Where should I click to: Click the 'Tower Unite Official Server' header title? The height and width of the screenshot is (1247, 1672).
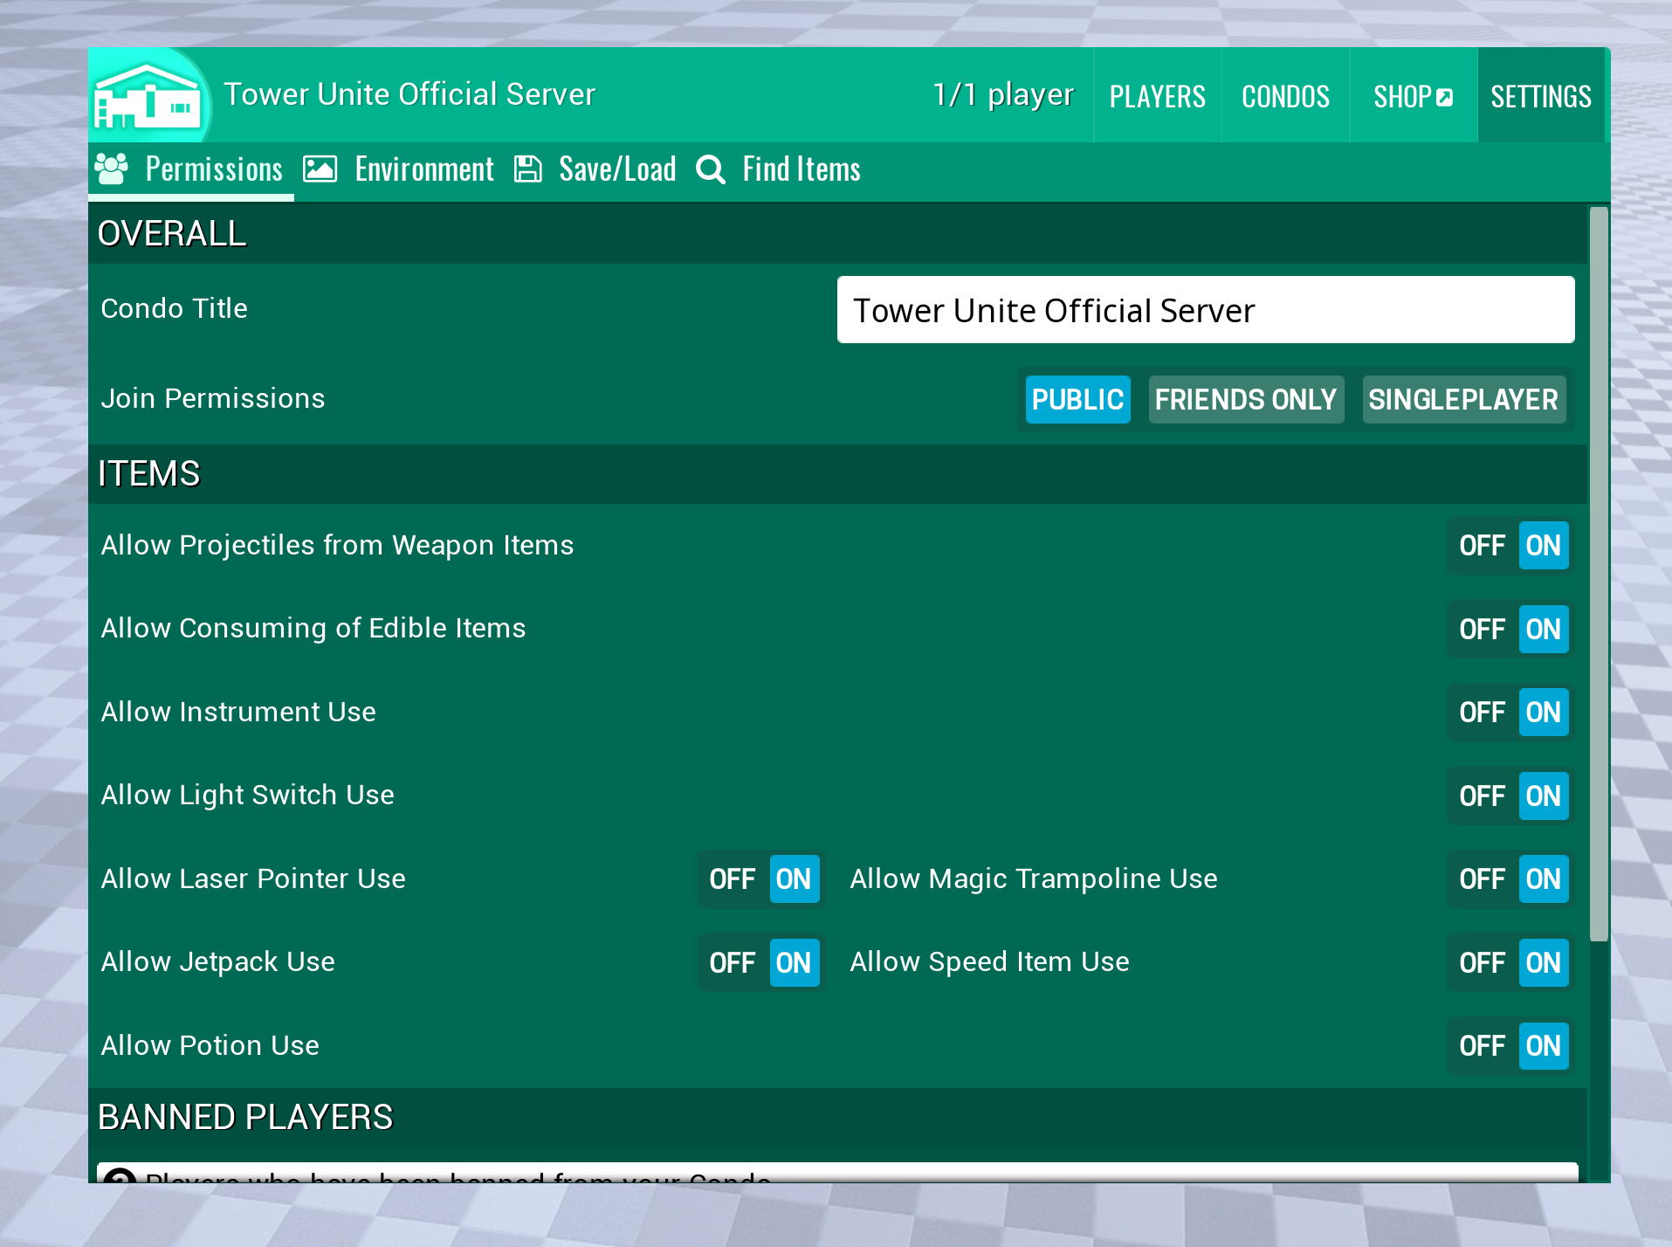click(x=409, y=94)
